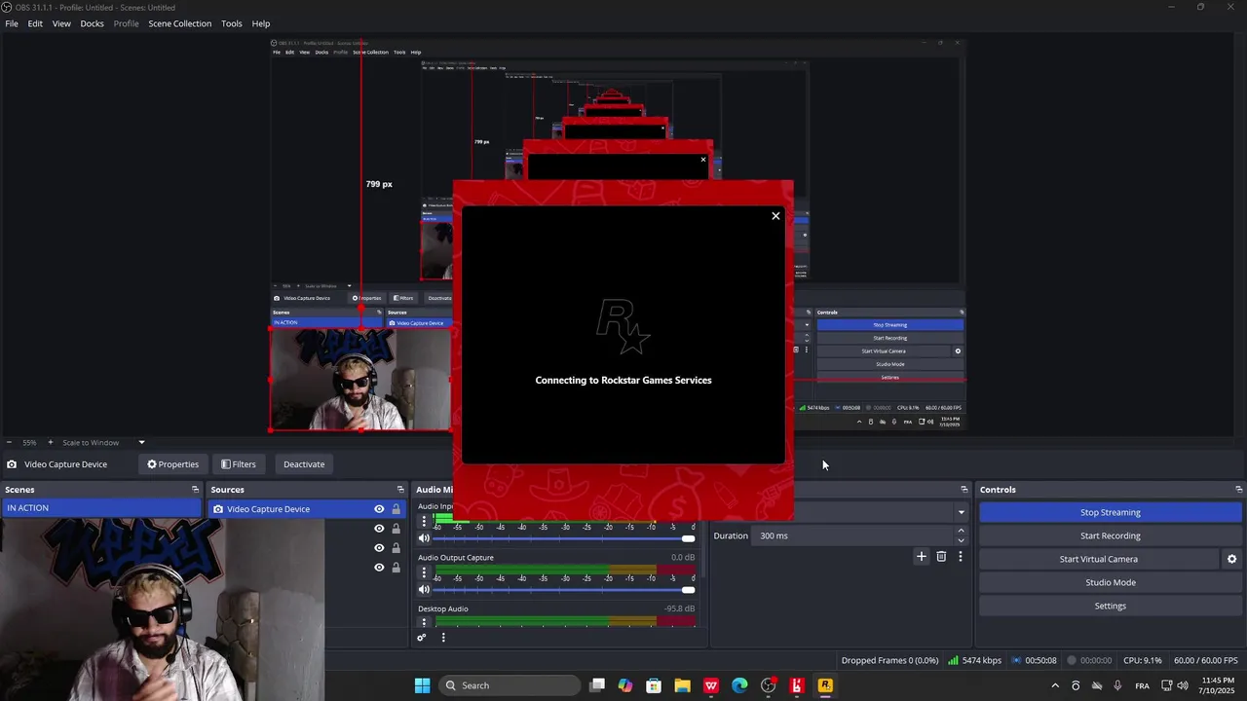Toggle lock icon of third source row
This screenshot has height=701, width=1247.
(x=396, y=548)
